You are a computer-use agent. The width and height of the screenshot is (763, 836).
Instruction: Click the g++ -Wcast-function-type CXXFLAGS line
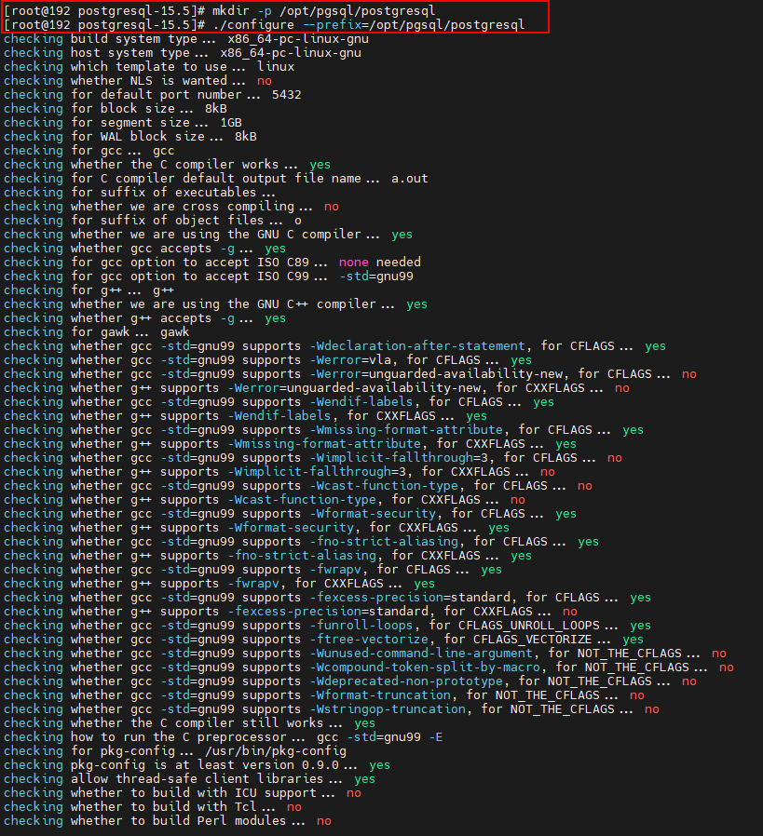(x=265, y=500)
